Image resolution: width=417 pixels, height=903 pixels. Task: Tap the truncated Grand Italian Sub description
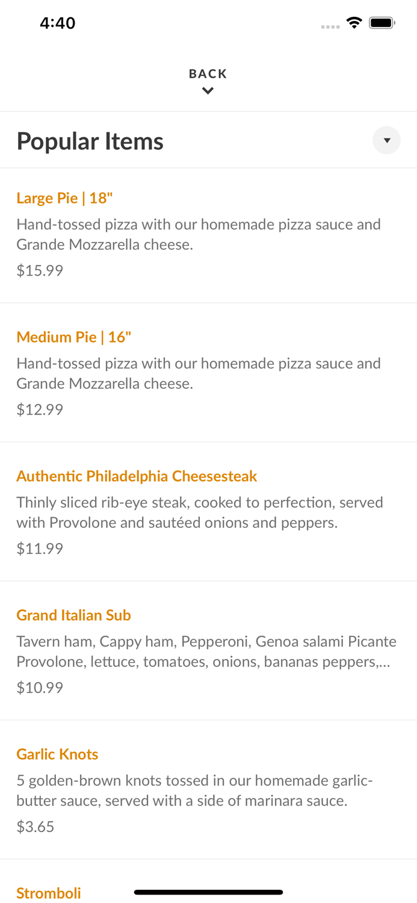206,651
